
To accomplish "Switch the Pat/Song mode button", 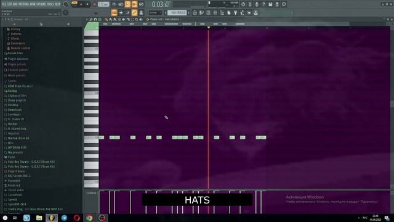I will click(74, 4).
